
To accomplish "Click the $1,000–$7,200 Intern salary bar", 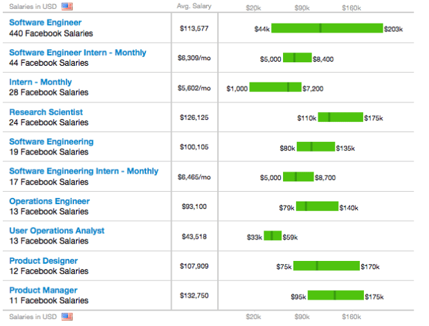I will coord(275,87).
